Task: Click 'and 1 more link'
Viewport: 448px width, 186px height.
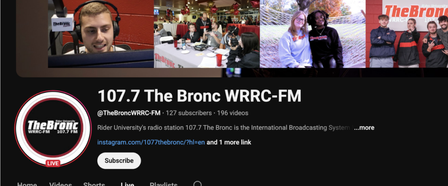Action: [229, 142]
